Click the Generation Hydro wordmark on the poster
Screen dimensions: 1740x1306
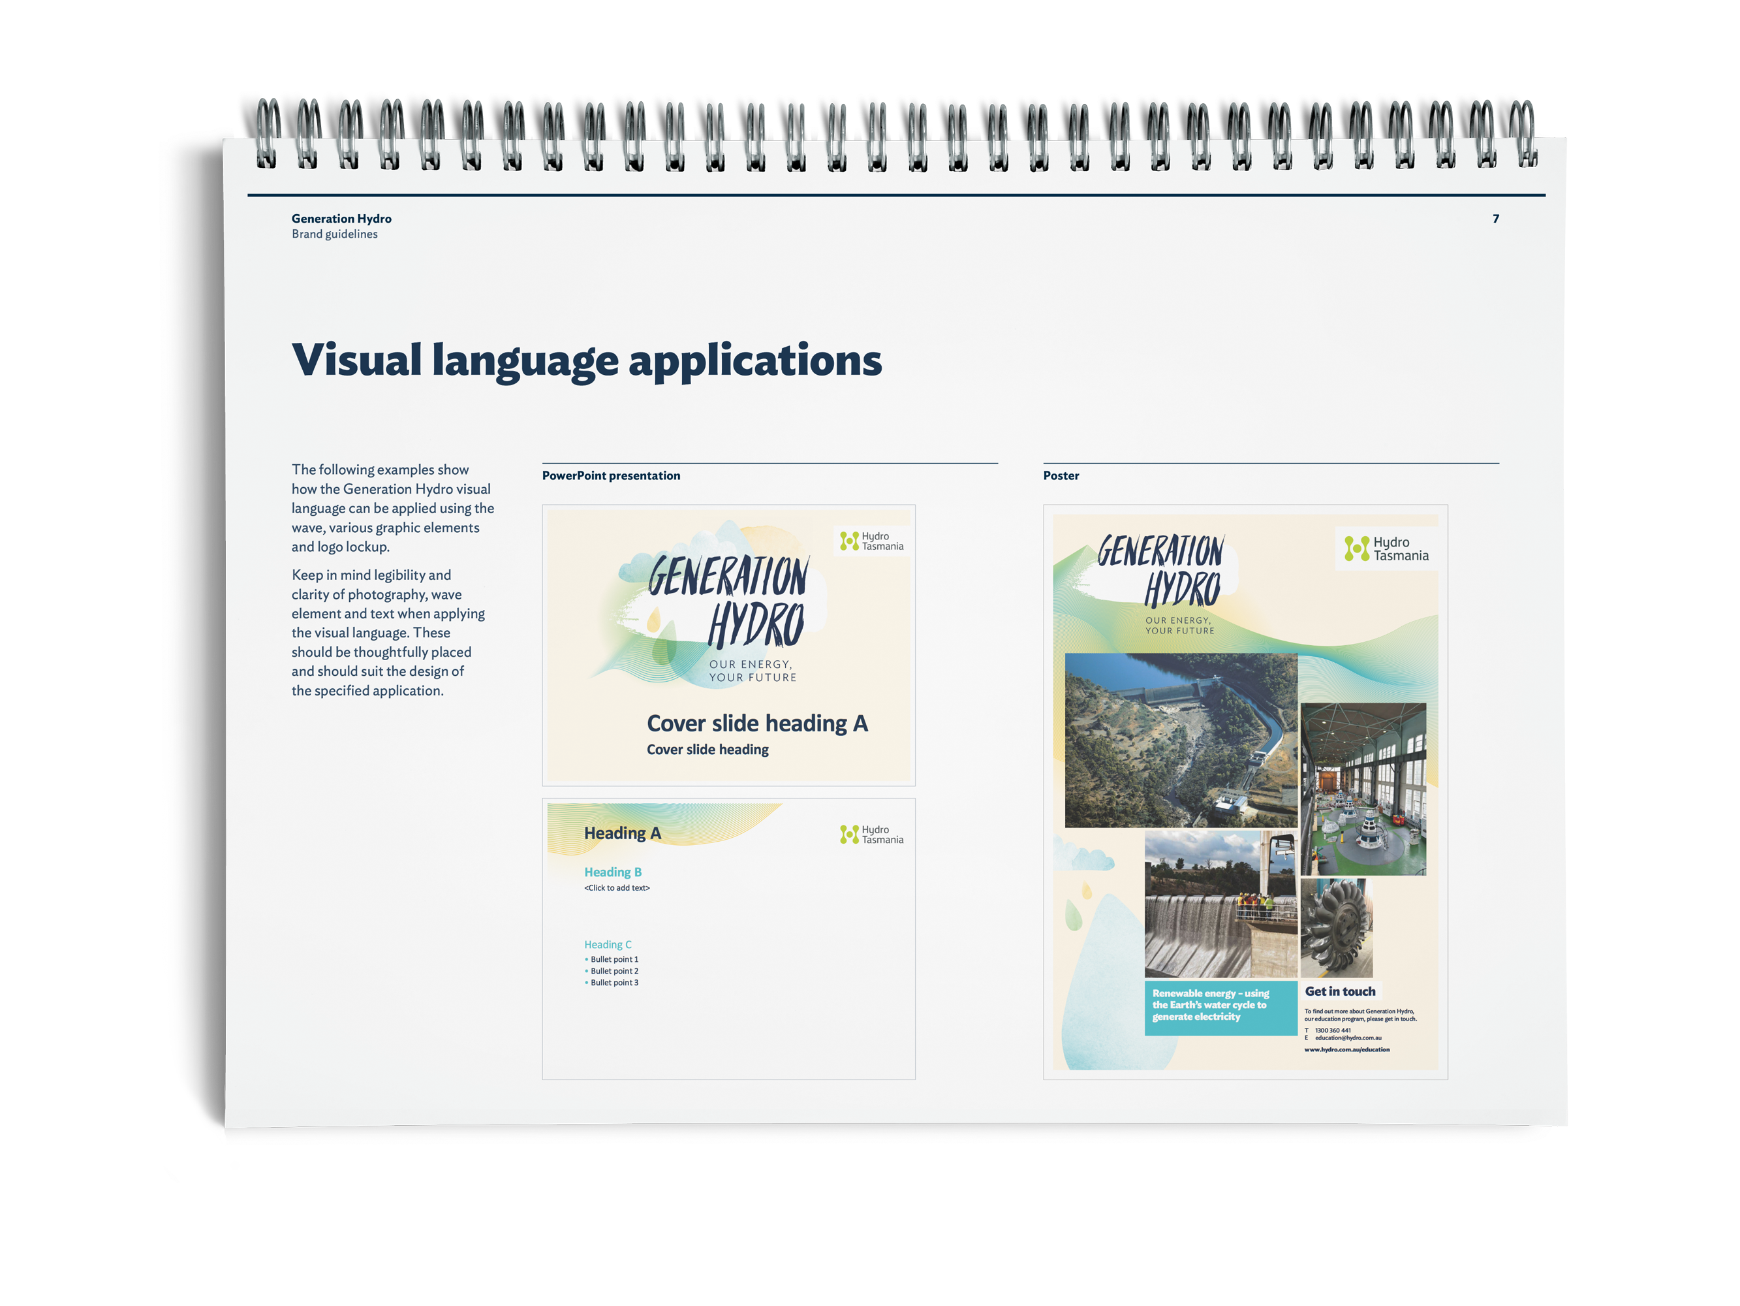(1161, 571)
